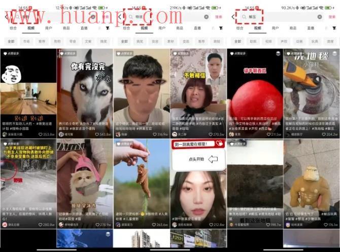
Task: Switch to the 商品 tab on the 解压 screen
Action: click(293, 28)
